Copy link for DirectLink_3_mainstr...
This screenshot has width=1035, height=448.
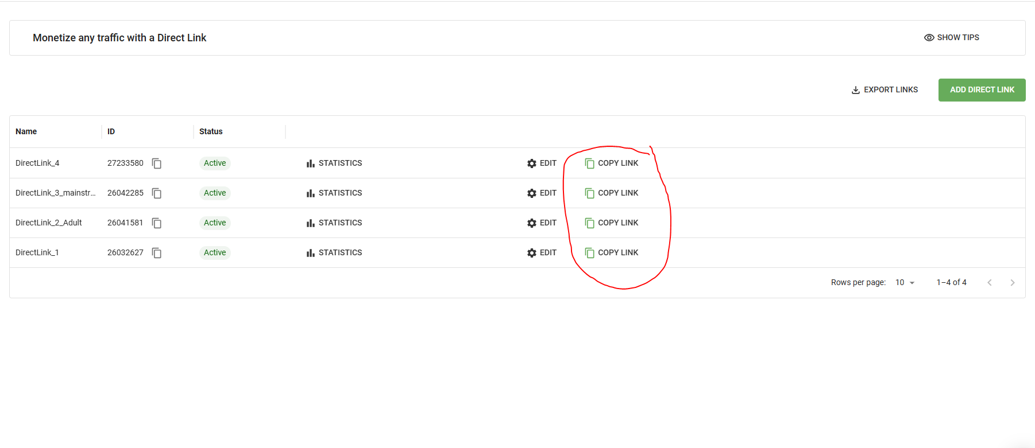pyautogui.click(x=612, y=193)
